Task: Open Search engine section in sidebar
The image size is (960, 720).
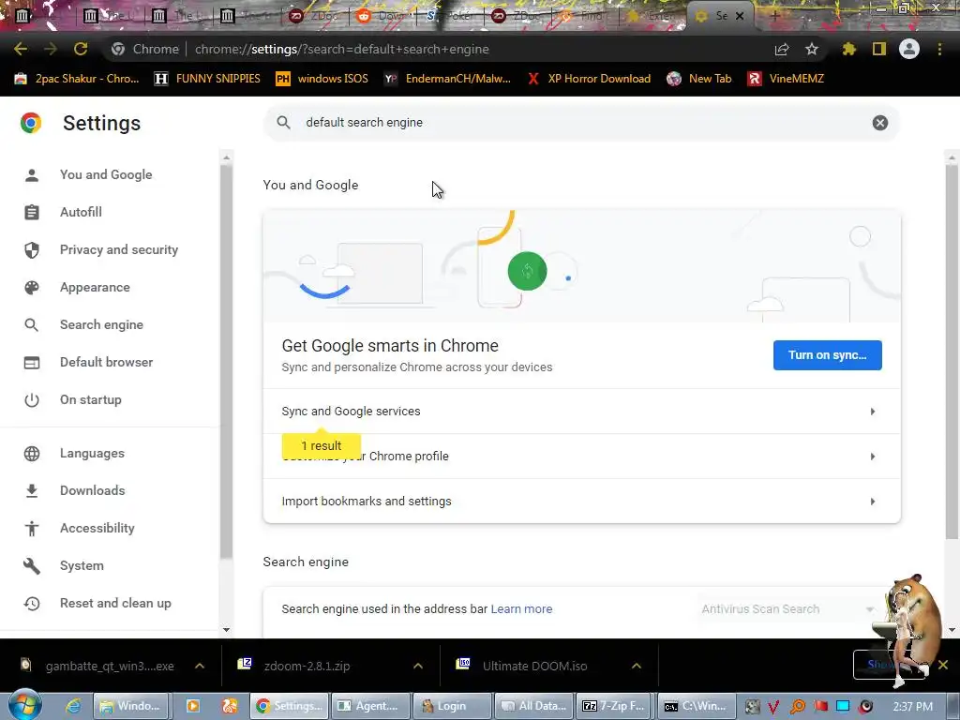Action: [101, 324]
